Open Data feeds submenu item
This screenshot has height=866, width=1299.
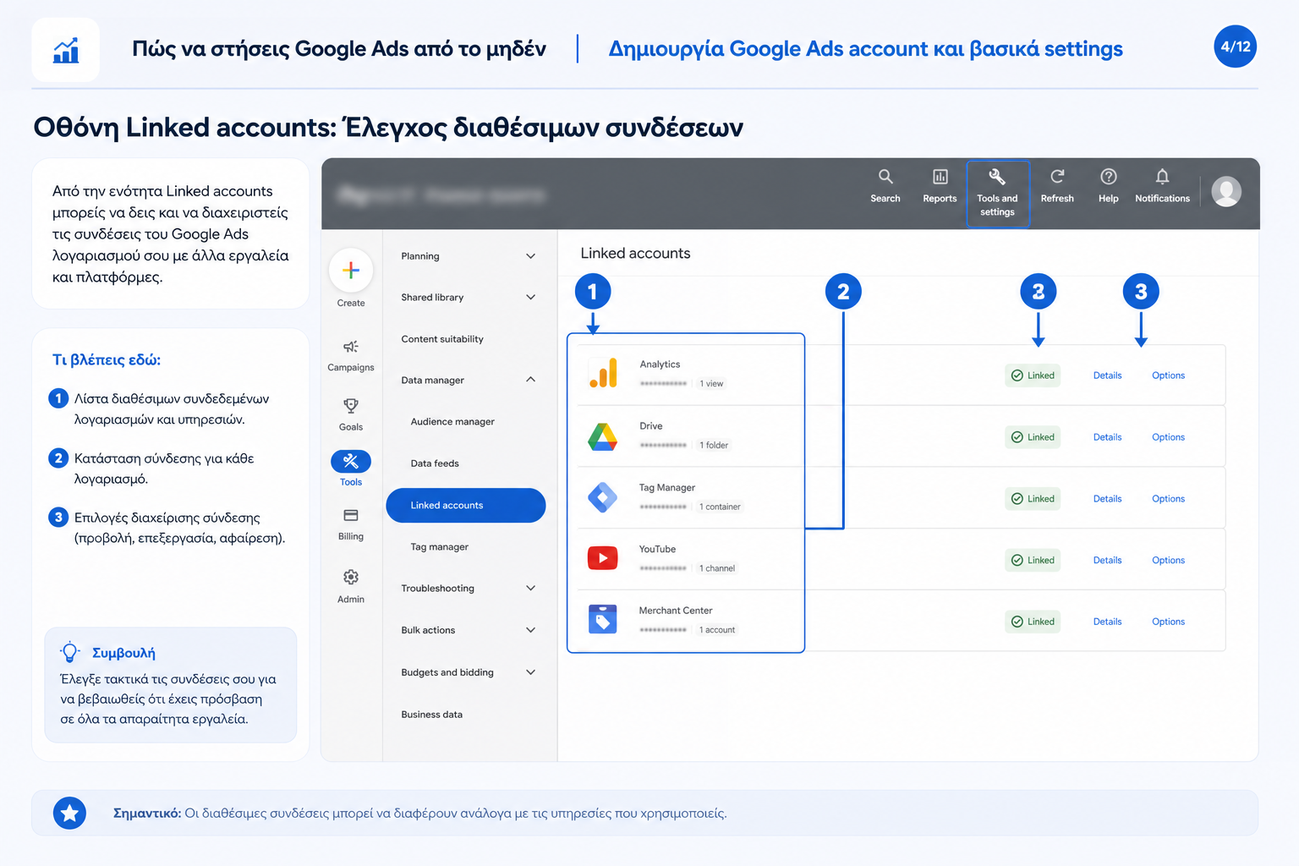click(435, 463)
